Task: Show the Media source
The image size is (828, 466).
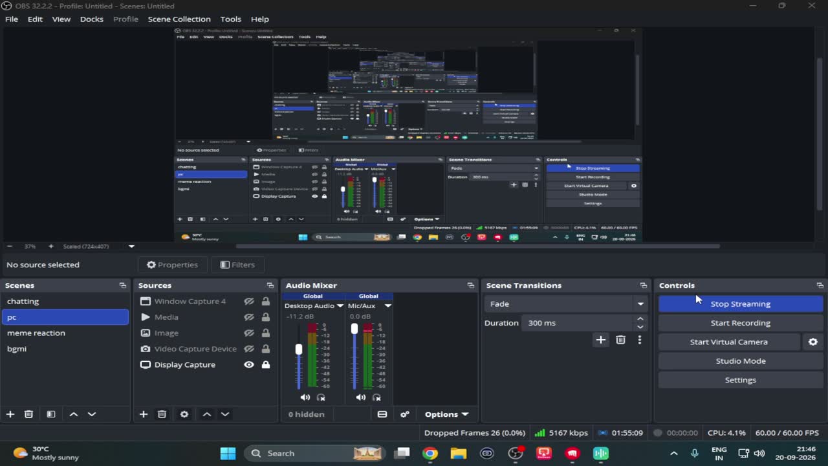Action: 248,317
